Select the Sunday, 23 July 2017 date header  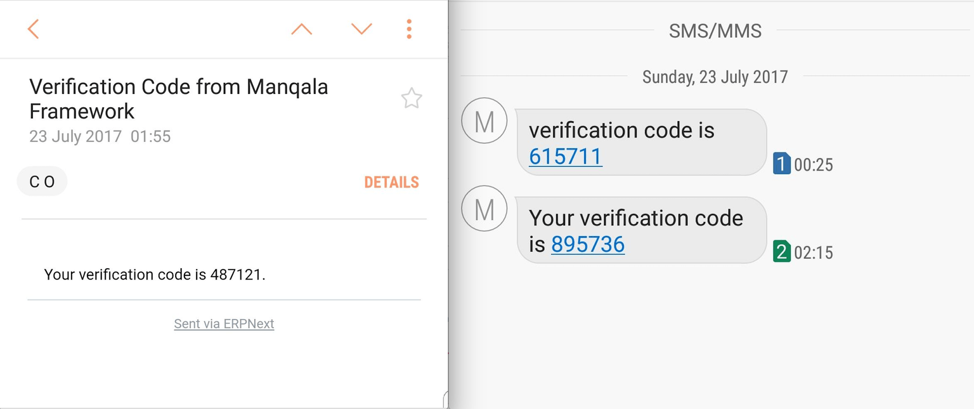pyautogui.click(x=714, y=76)
